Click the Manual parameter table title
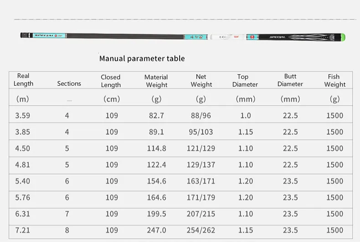This screenshot has height=242, width=360. (x=142, y=58)
